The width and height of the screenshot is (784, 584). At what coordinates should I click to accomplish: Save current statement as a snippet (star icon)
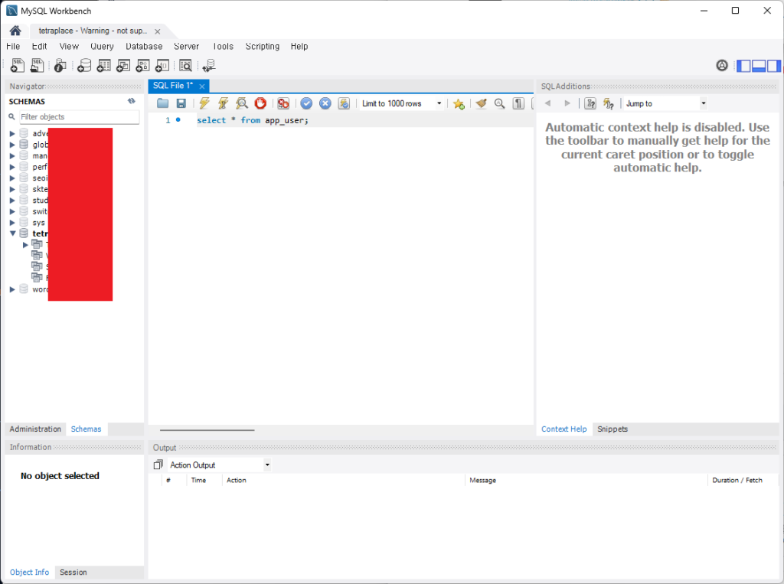[x=459, y=103]
